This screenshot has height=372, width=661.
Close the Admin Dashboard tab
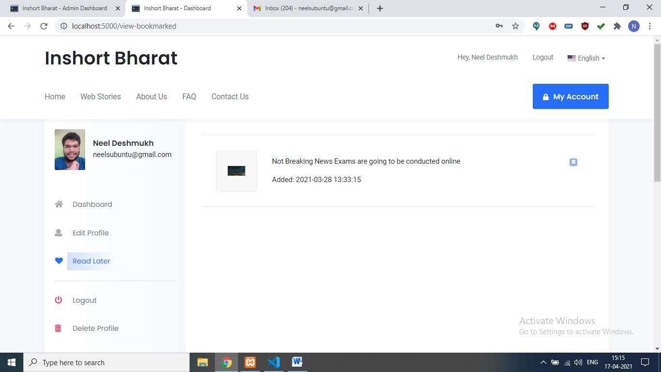118,8
